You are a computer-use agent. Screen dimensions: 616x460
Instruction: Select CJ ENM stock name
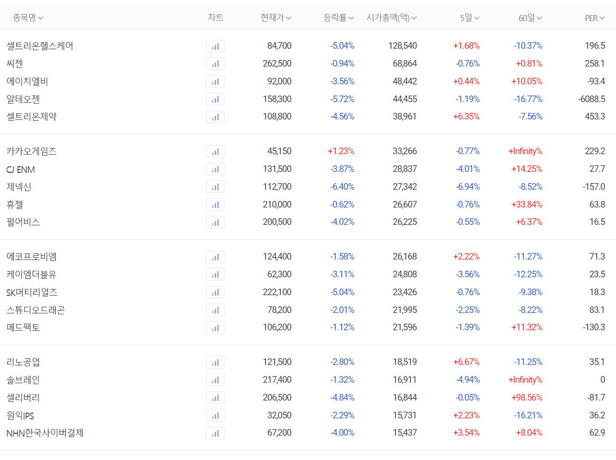pyautogui.click(x=21, y=170)
